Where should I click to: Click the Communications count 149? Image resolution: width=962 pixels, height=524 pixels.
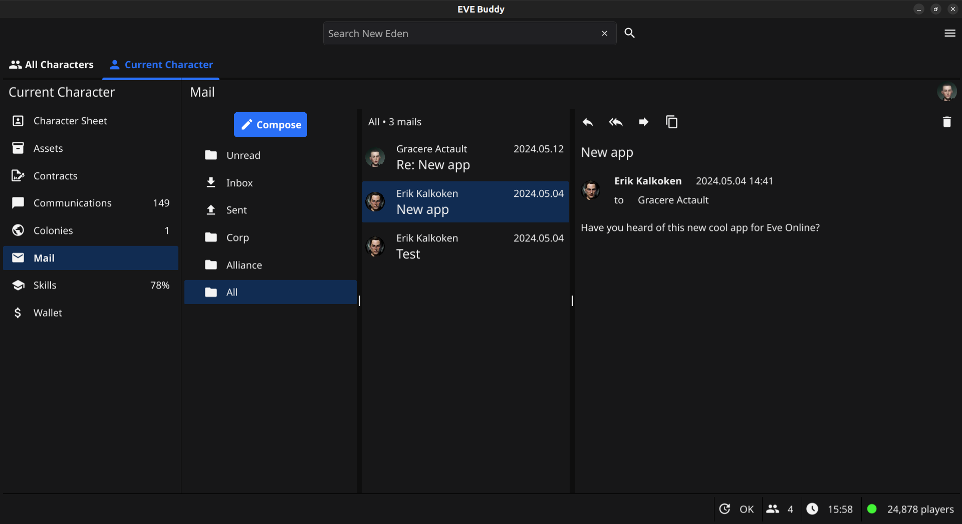click(x=161, y=203)
